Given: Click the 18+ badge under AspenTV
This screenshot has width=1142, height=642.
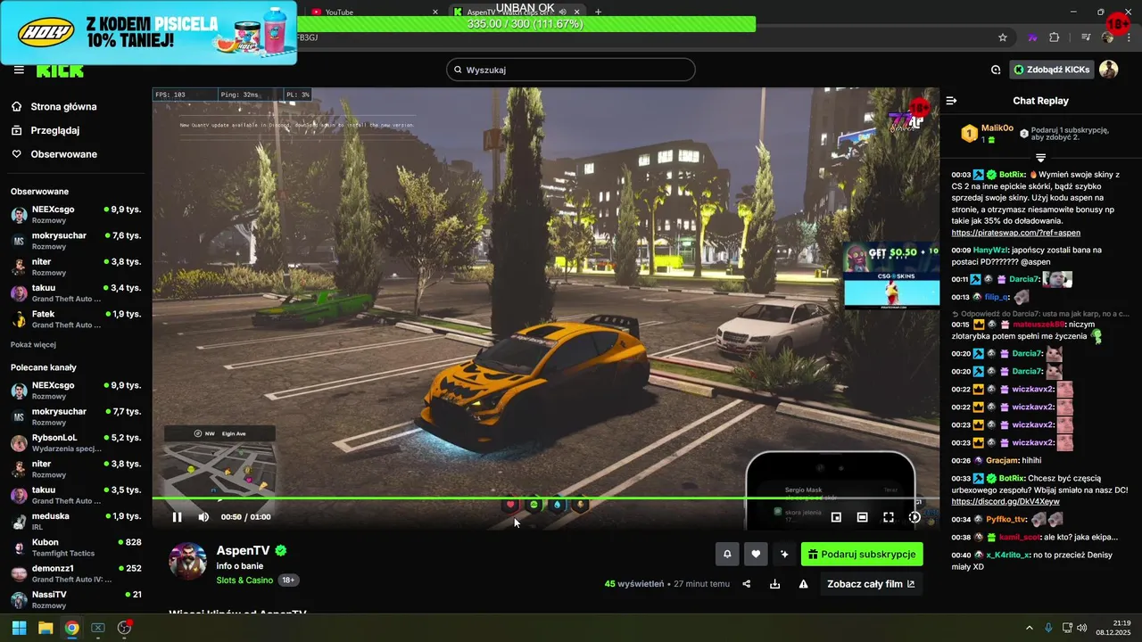Looking at the screenshot, I should [288, 580].
